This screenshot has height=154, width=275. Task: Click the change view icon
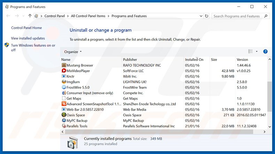click(x=250, y=52)
